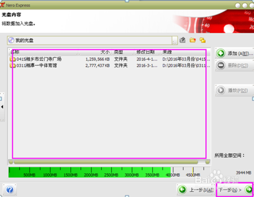The image size is (254, 197).
Task: Open help with the question mark button
Action: point(10,189)
